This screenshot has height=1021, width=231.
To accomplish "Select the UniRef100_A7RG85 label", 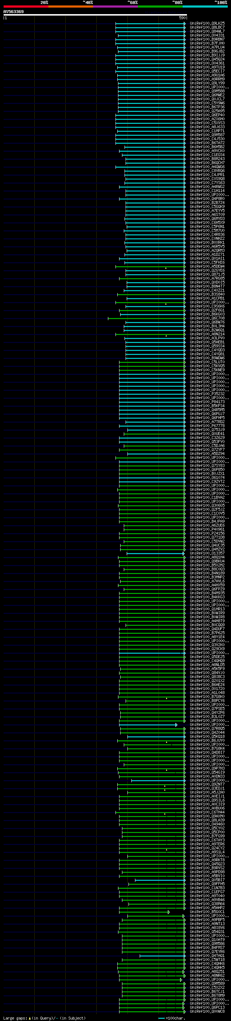I will click(x=207, y=278).
